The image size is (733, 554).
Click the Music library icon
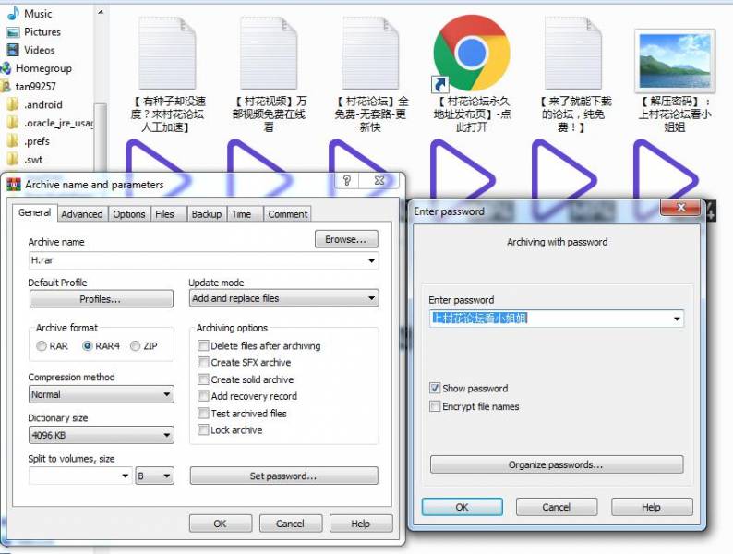point(13,14)
